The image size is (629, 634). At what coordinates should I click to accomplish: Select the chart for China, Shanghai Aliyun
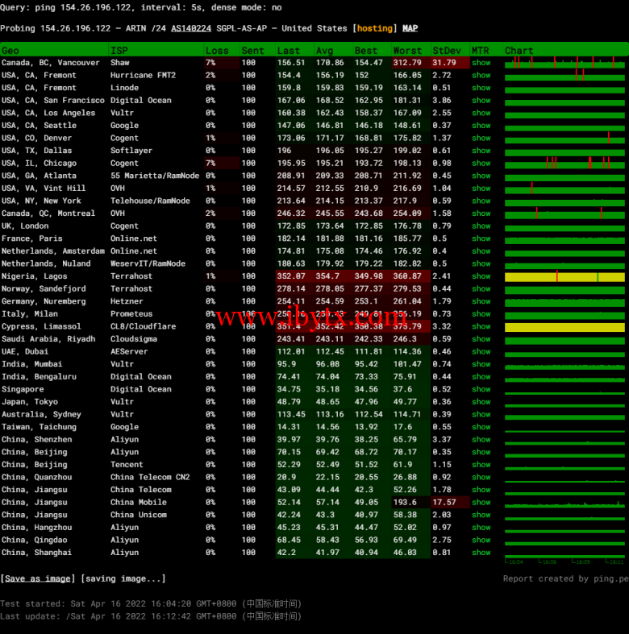point(564,553)
